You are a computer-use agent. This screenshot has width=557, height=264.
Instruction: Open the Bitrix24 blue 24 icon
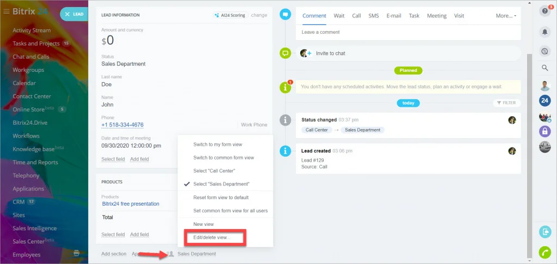544,101
